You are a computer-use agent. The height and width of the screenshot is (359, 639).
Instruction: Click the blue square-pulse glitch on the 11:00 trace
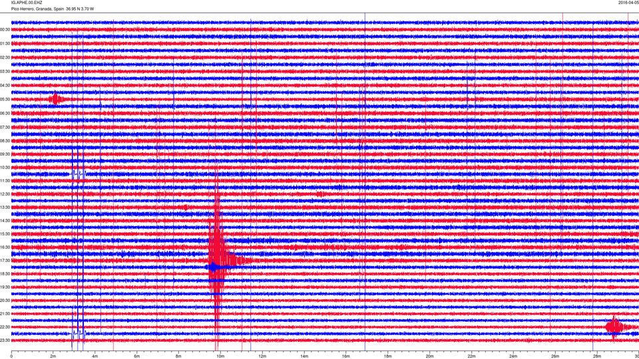[x=79, y=174]
